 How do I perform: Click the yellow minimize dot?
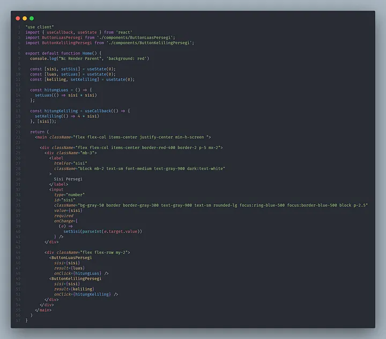[25, 18]
